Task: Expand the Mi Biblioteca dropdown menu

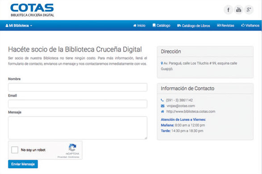Action: pyautogui.click(x=19, y=26)
